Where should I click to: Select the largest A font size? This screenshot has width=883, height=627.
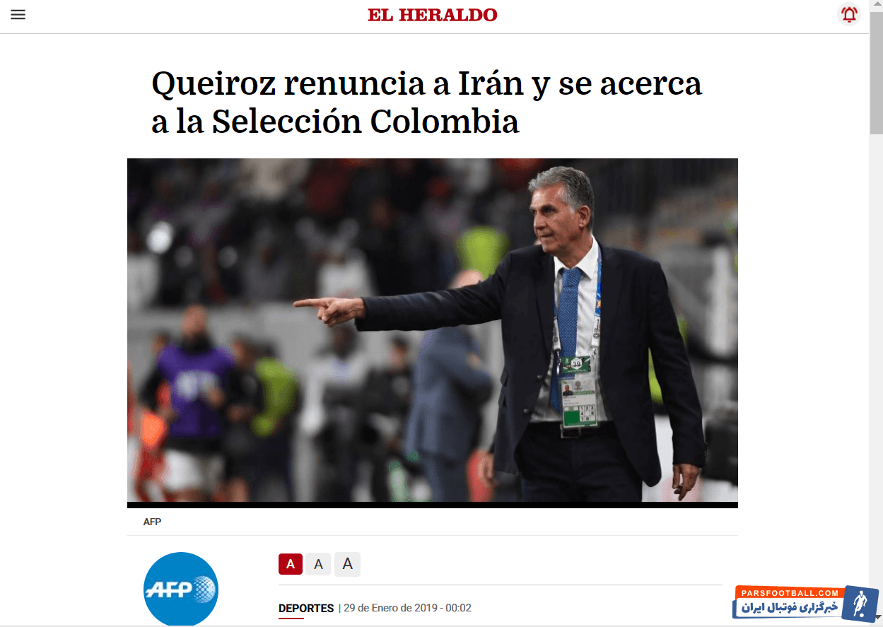(347, 564)
